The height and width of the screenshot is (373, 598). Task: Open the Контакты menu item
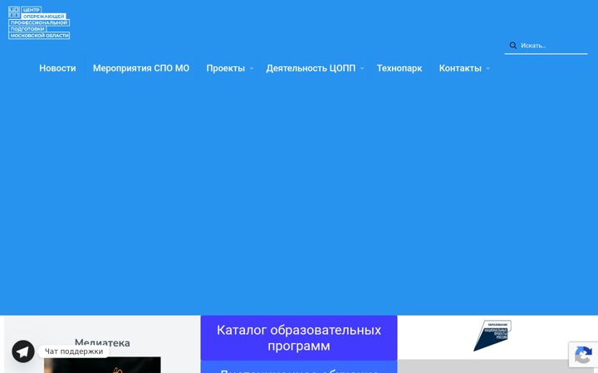pyautogui.click(x=460, y=69)
